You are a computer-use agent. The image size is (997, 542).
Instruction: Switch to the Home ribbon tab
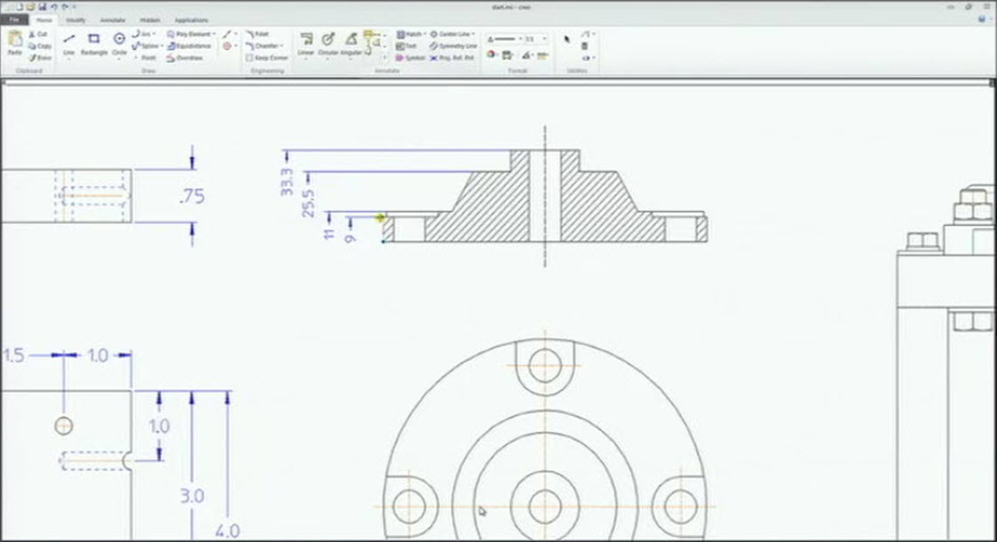(x=44, y=20)
